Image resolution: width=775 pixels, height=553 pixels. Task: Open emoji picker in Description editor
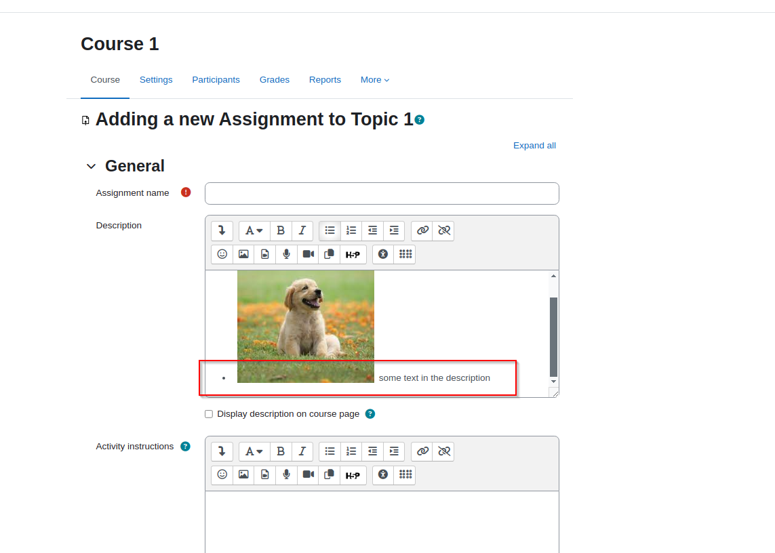[222, 255]
